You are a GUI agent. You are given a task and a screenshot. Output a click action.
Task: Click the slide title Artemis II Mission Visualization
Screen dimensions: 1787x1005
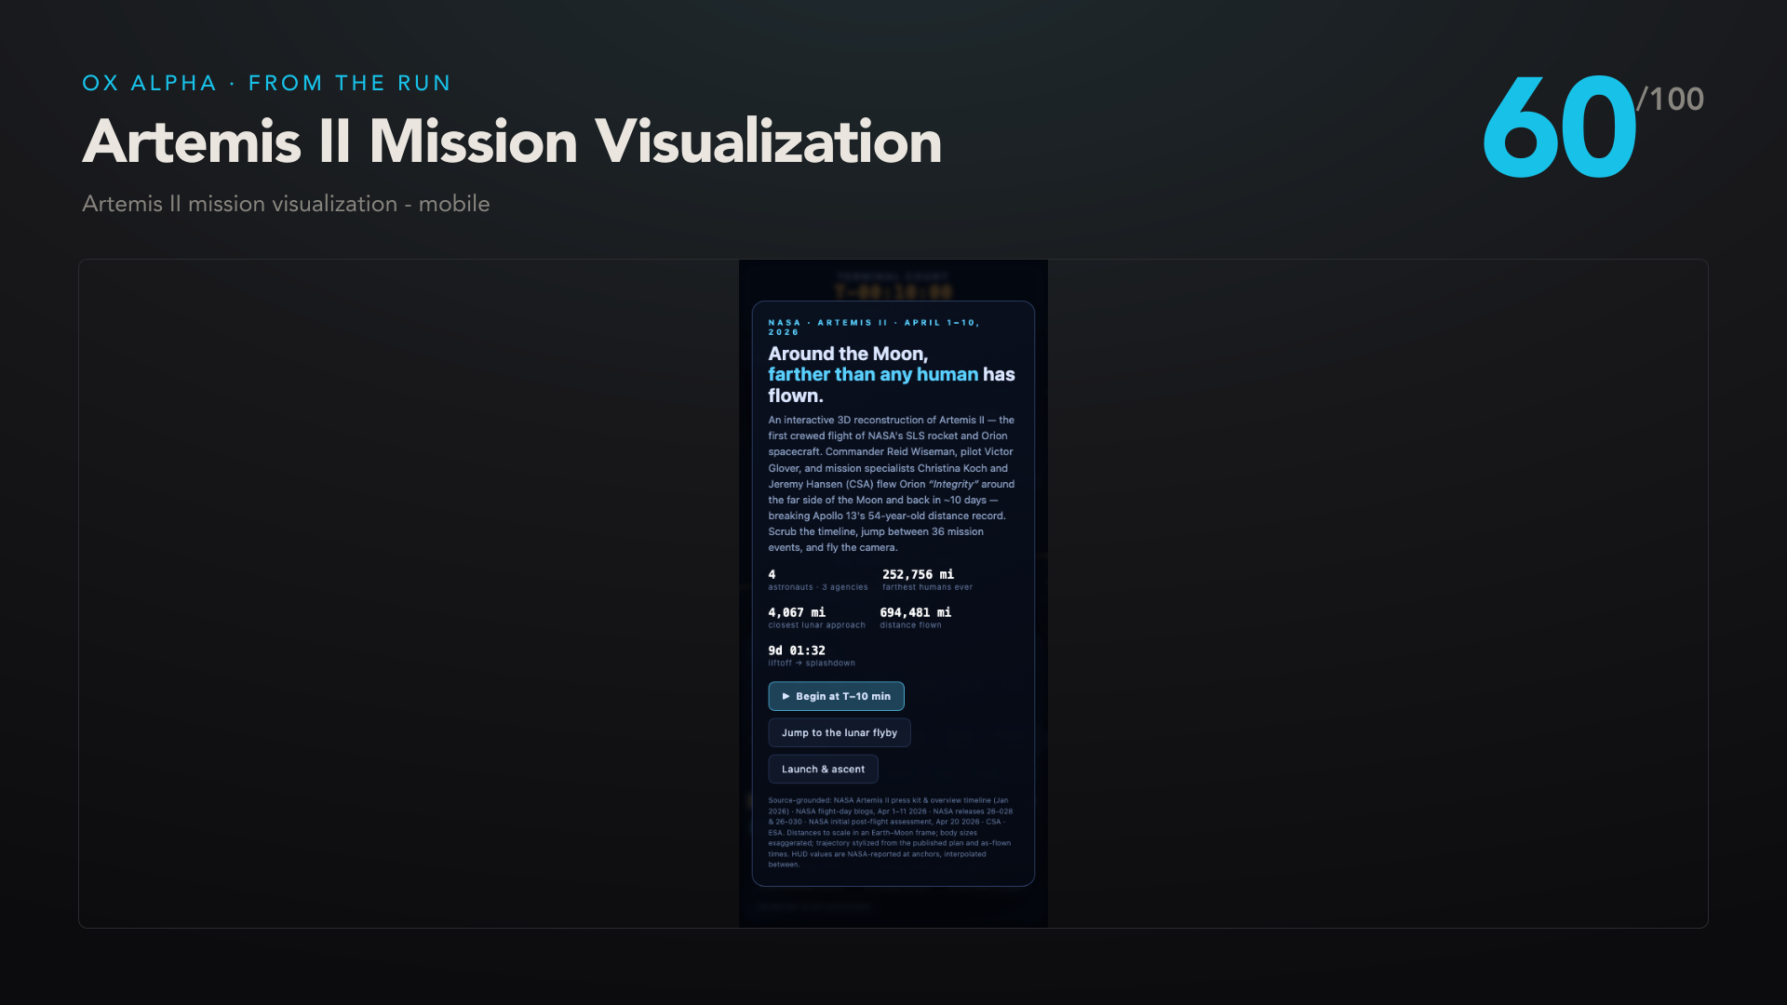pos(512,141)
